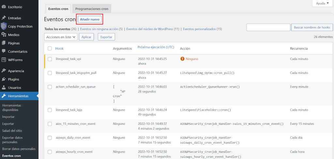
Task: Click the Añadir nuevo button
Action: (x=90, y=20)
